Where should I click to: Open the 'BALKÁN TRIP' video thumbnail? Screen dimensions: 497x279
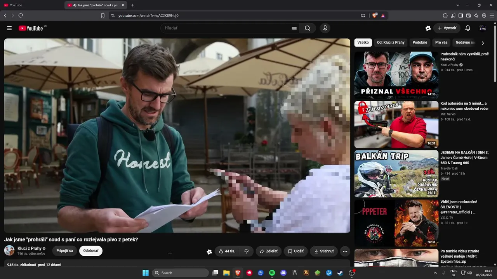396,174
